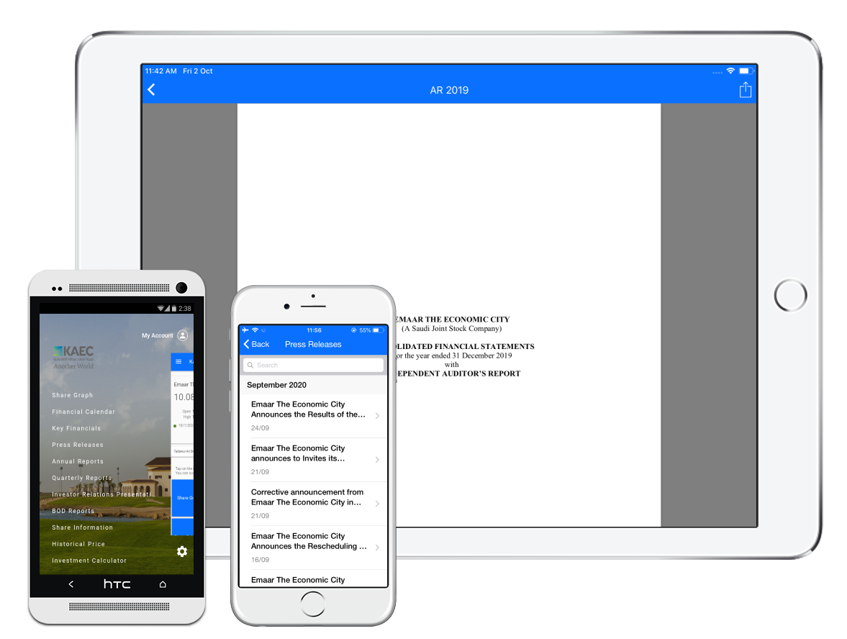This screenshot has width=847, height=639.
Task: Tap the 55% battery indicator on the iPhone
Action: pos(371,330)
